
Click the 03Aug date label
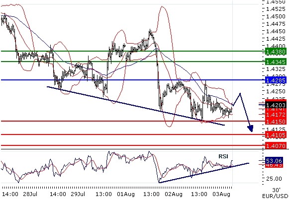click(x=221, y=194)
